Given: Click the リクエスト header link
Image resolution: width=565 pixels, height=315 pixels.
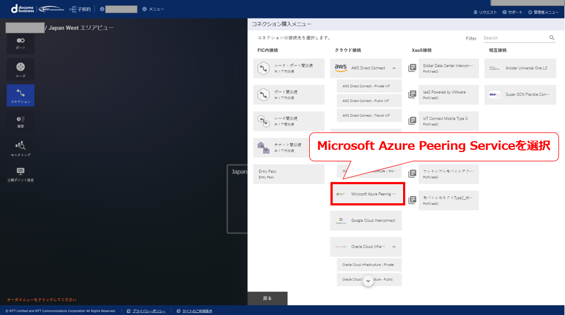Looking at the screenshot, I should click(488, 12).
